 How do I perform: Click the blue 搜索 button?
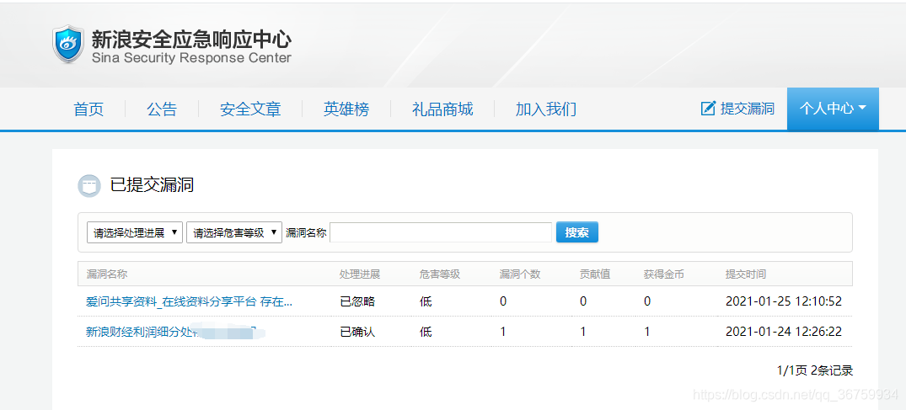(576, 232)
